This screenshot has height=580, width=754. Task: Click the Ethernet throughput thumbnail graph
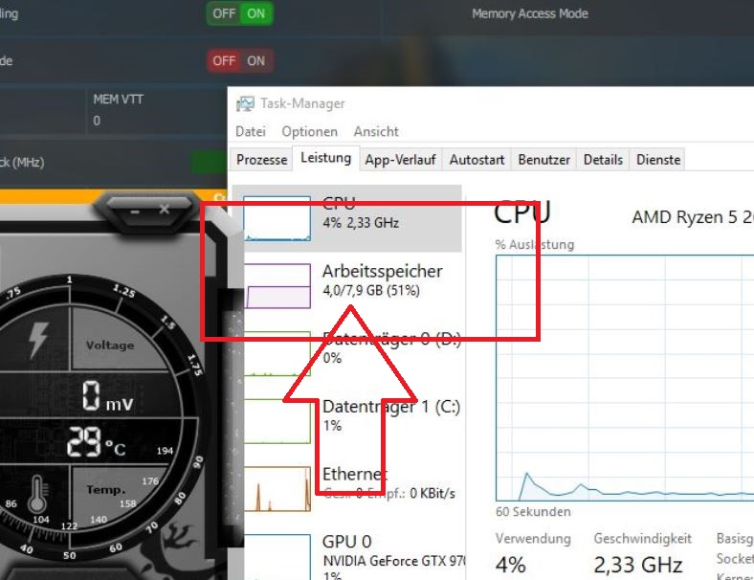click(277, 489)
